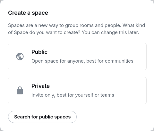The height and width of the screenshot is (131, 154).
Task: Choose the community-oriented open space type
Action: [x=77, y=57]
